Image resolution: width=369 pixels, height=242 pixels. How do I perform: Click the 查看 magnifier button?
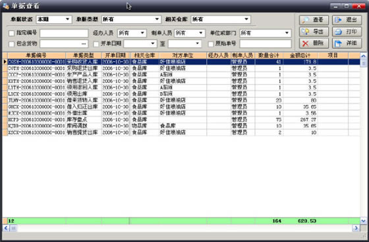point(314,20)
